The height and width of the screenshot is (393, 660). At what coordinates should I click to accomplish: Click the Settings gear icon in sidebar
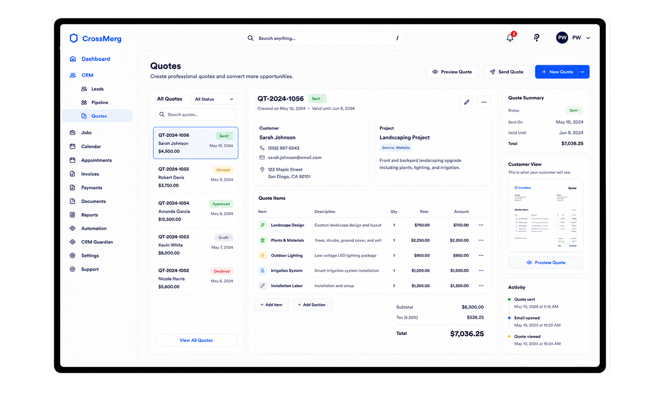point(72,256)
